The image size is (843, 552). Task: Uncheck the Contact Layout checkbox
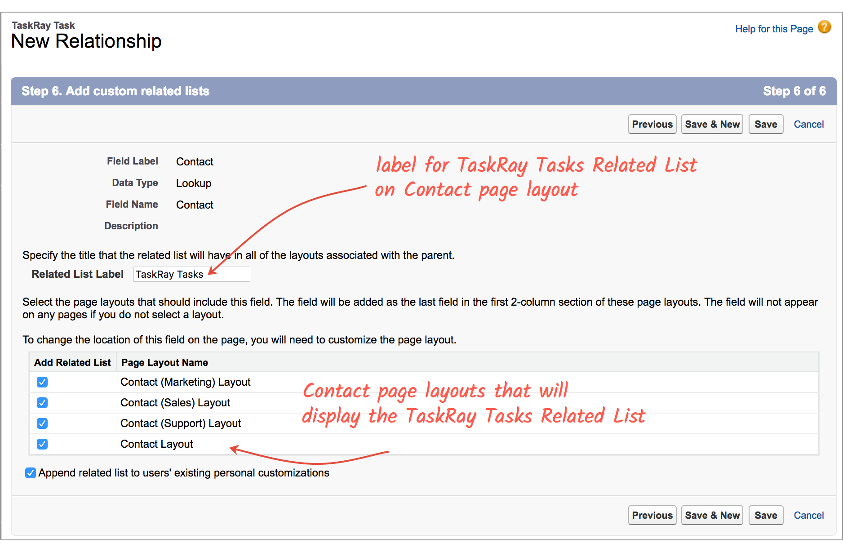(42, 444)
